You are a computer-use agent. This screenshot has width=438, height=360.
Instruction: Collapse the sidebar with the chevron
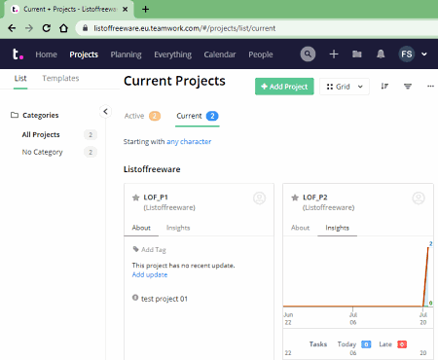coord(105,112)
